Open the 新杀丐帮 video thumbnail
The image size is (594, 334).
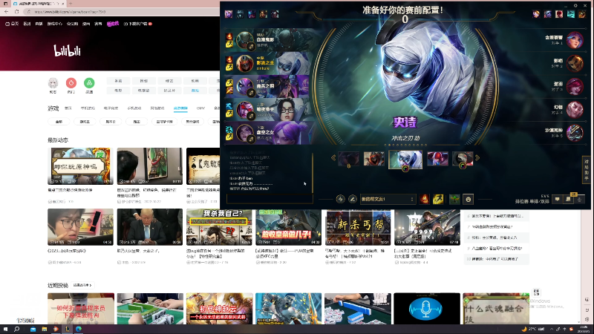358,227
